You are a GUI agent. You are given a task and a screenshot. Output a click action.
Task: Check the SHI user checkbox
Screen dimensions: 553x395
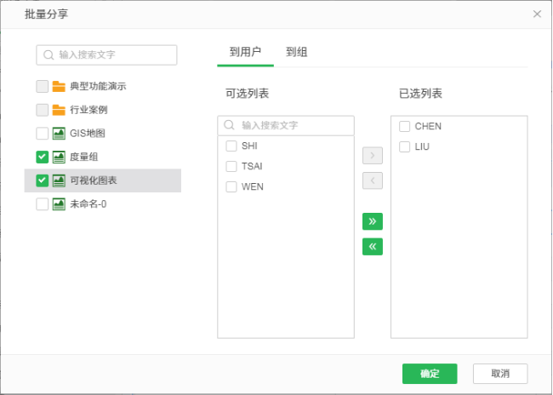[231, 146]
